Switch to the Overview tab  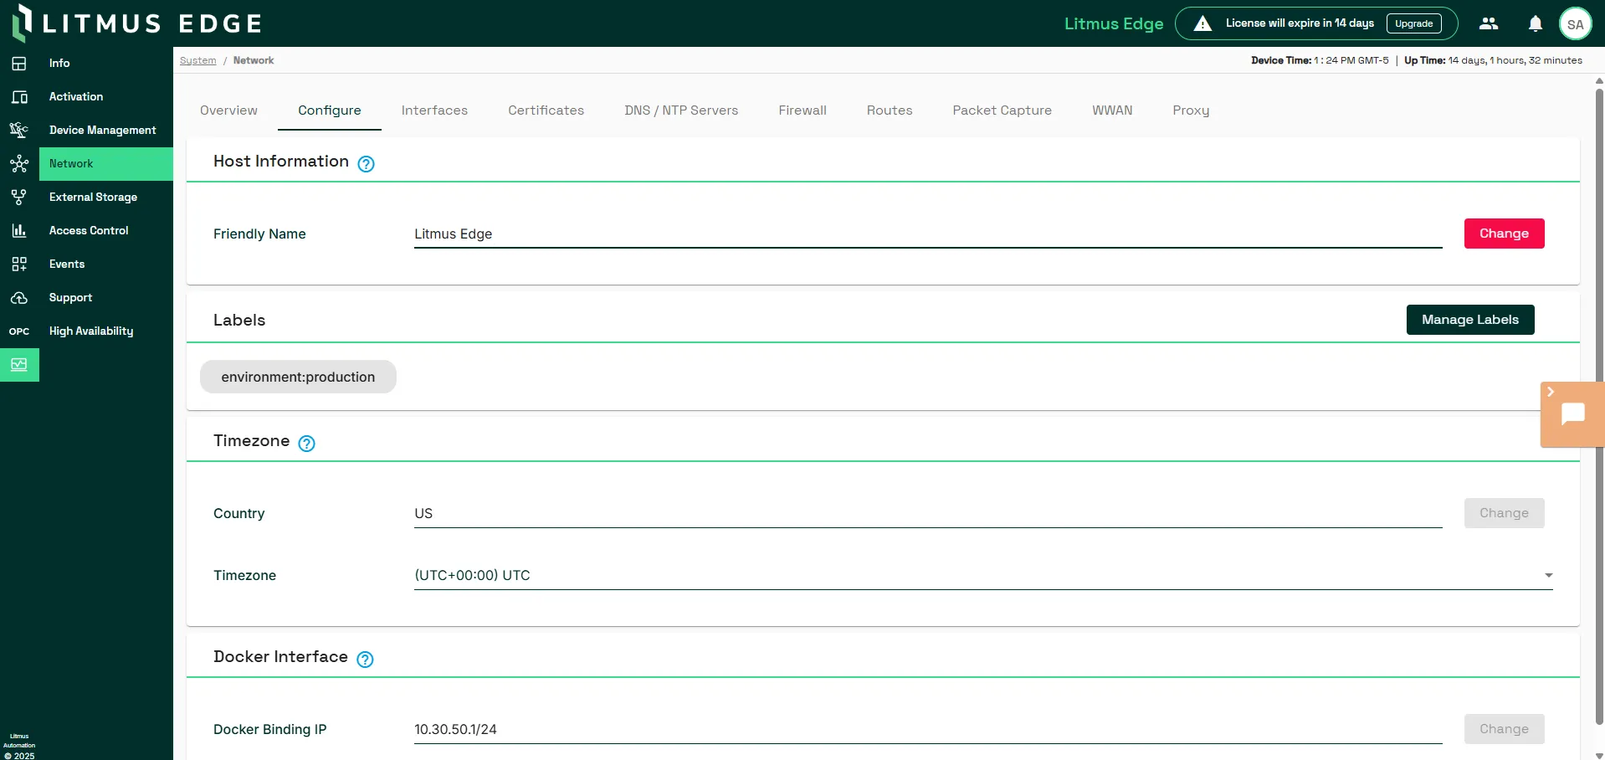pyautogui.click(x=228, y=110)
